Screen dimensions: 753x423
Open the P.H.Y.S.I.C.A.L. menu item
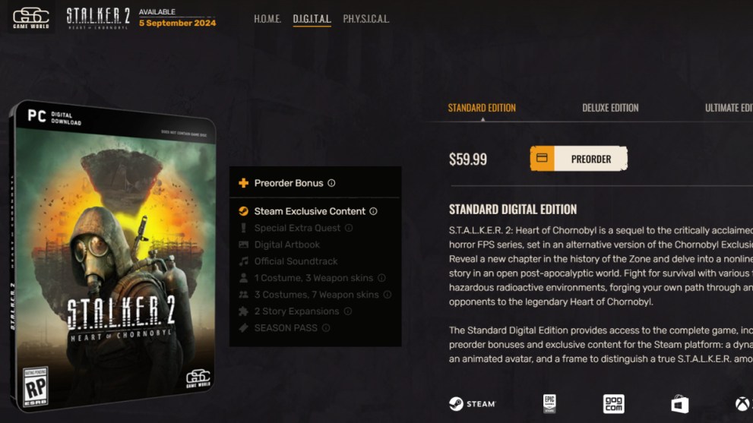pos(366,19)
